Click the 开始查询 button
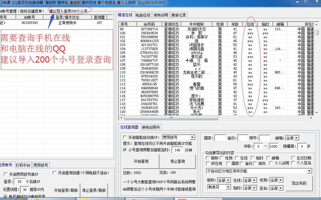This screenshot has height=200, width=321. pos(141,161)
